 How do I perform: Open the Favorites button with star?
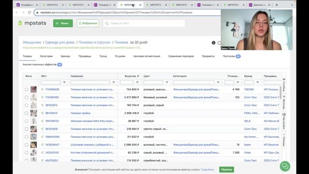[88, 23]
